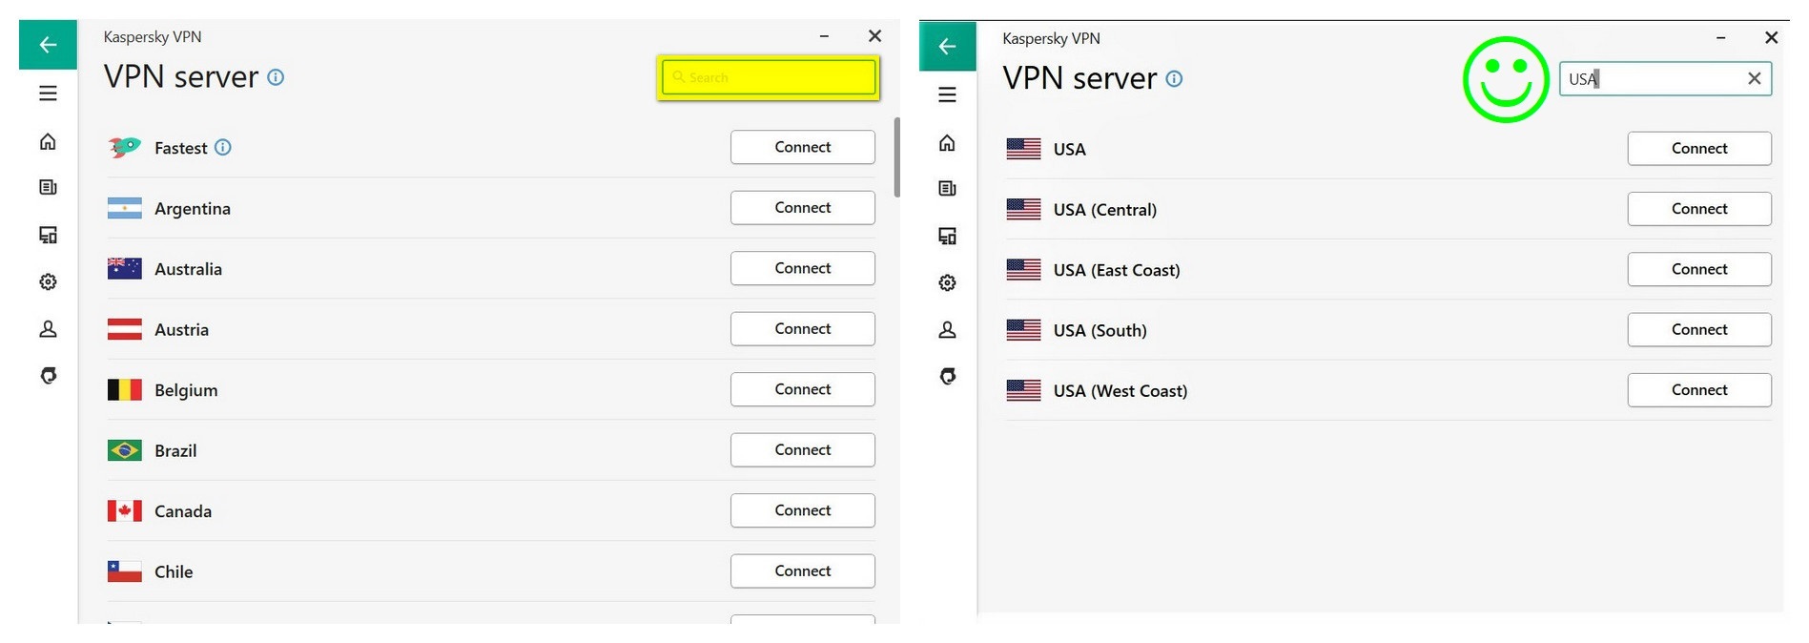Open Home from left window's sidebar
The height and width of the screenshot is (643, 1809).
click(x=48, y=141)
